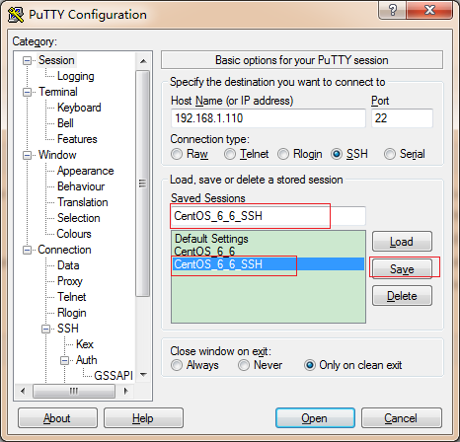This screenshot has height=442, width=460.
Task: Click the Port input field
Action: click(402, 118)
